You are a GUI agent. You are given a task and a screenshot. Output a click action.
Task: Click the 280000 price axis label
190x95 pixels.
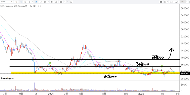(x=185, y=79)
